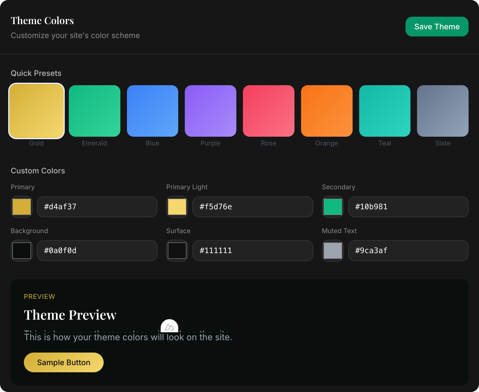Click the Sample Button in preview

point(64,362)
